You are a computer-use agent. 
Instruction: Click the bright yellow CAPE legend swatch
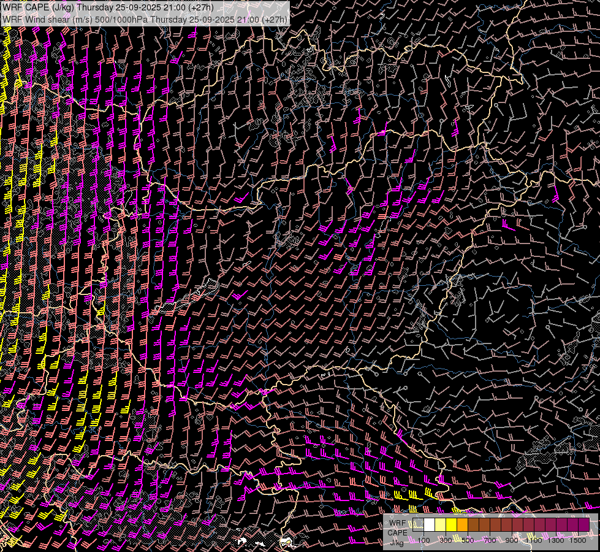452,525
